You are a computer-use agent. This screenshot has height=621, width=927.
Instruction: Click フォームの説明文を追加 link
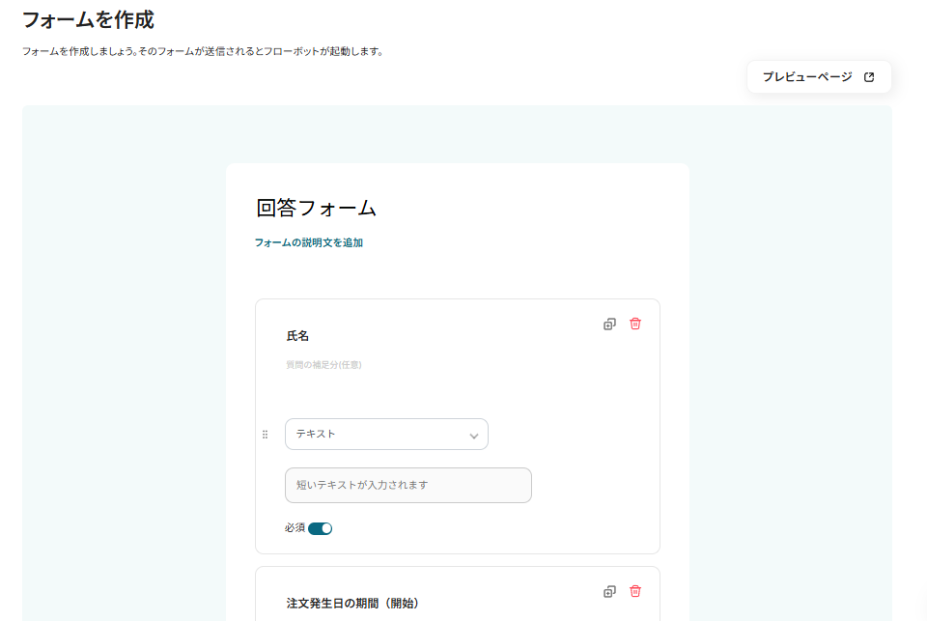coord(309,242)
